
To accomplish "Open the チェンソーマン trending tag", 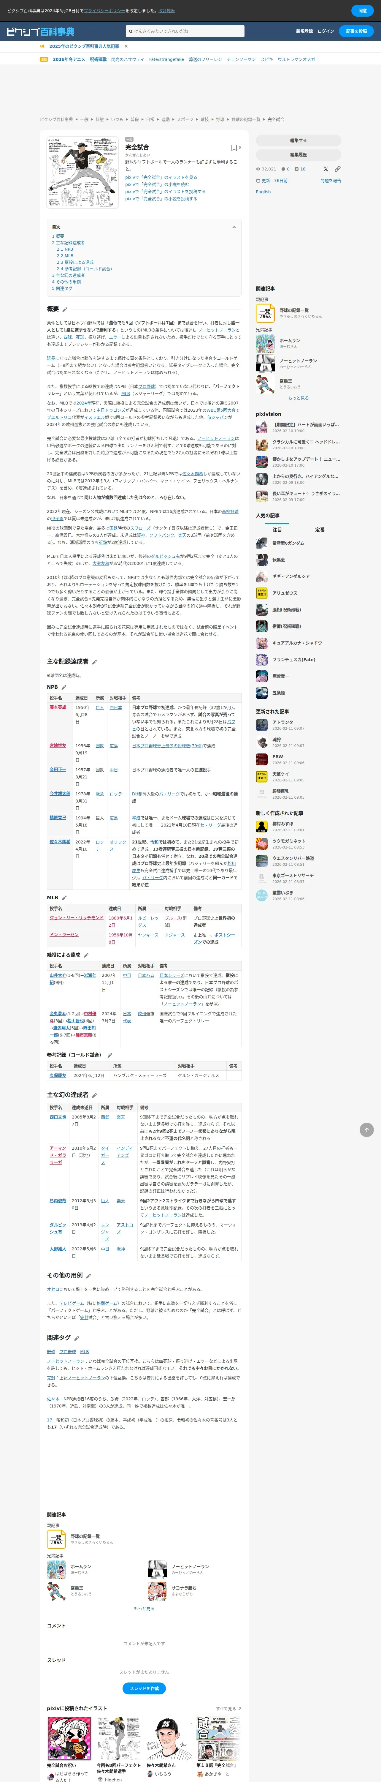I will [241, 59].
